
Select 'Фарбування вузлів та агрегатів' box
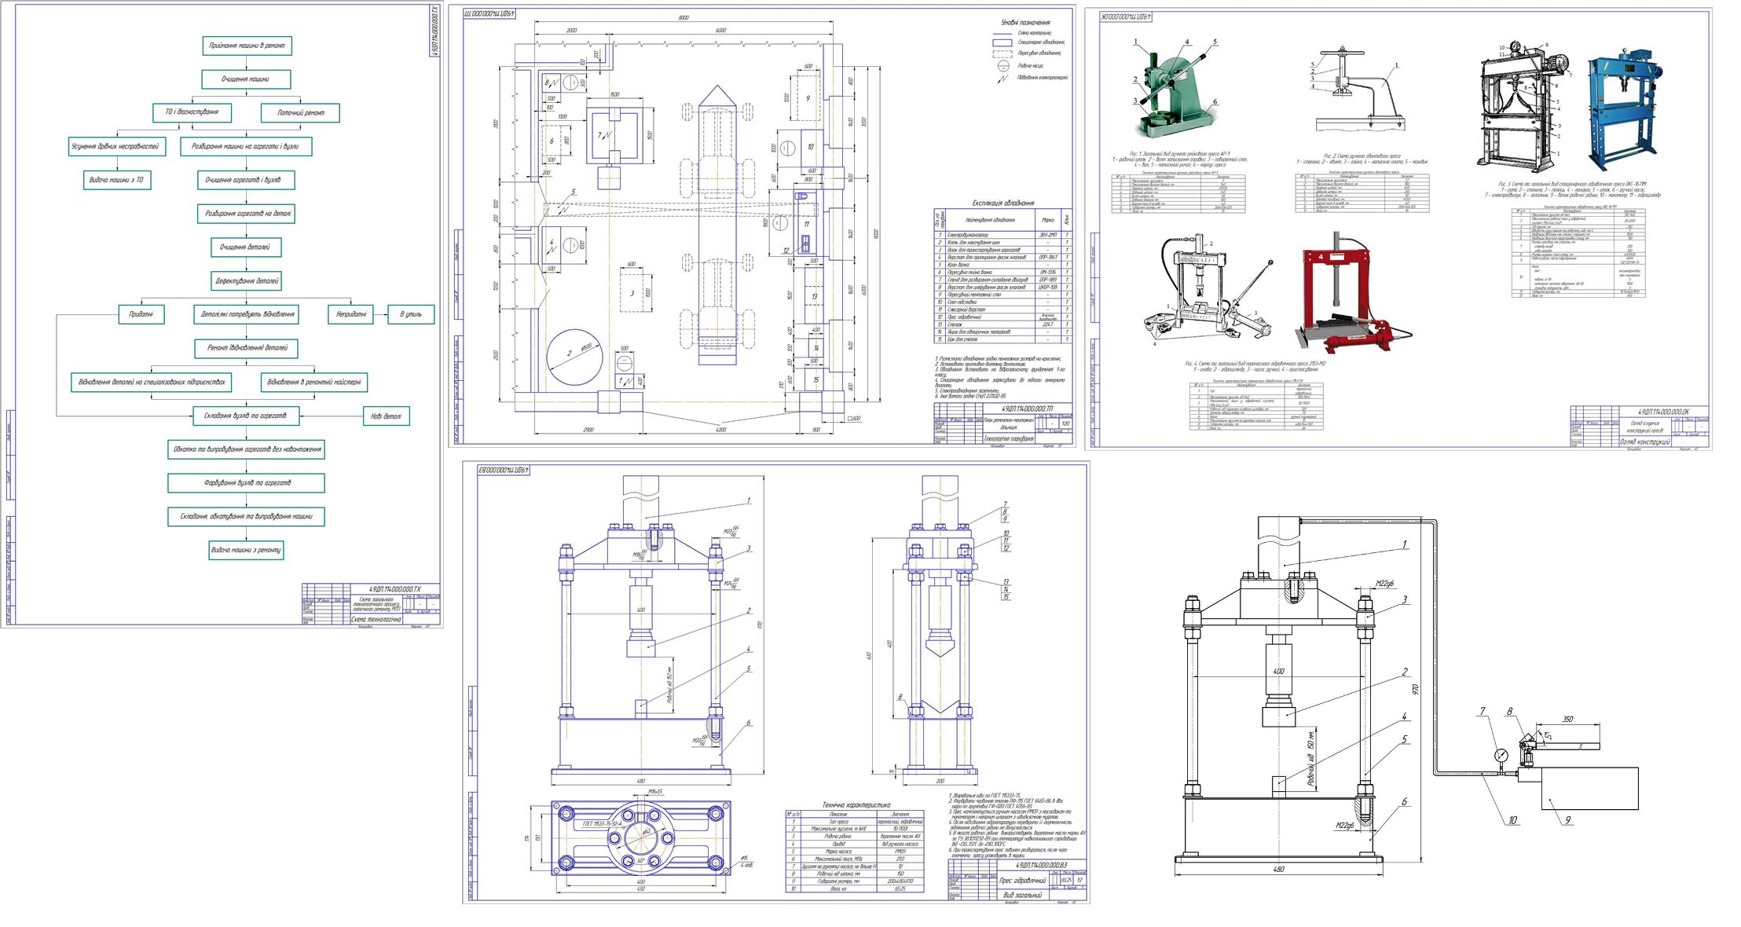[247, 483]
